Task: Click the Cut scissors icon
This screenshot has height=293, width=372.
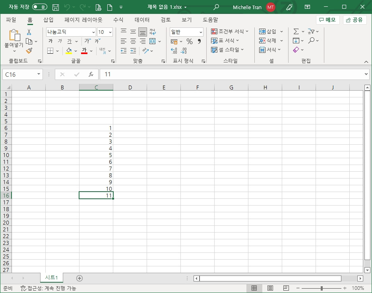Action: tap(29, 32)
